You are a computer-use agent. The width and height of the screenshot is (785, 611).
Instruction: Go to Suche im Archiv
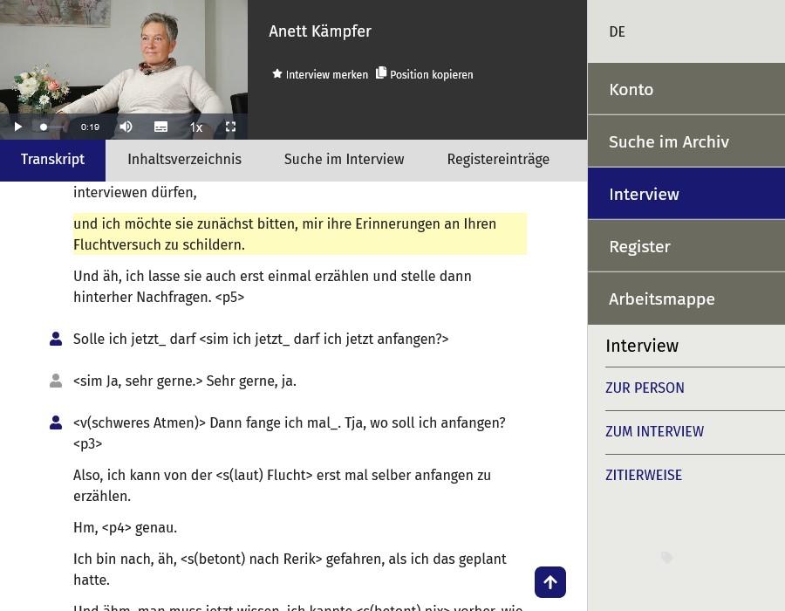pos(668,141)
